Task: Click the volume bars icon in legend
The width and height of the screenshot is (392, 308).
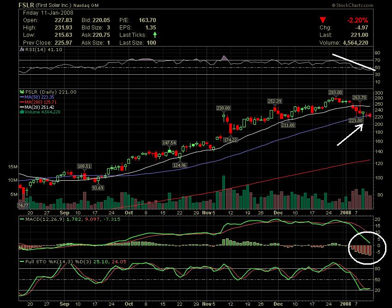Action: 22,112
